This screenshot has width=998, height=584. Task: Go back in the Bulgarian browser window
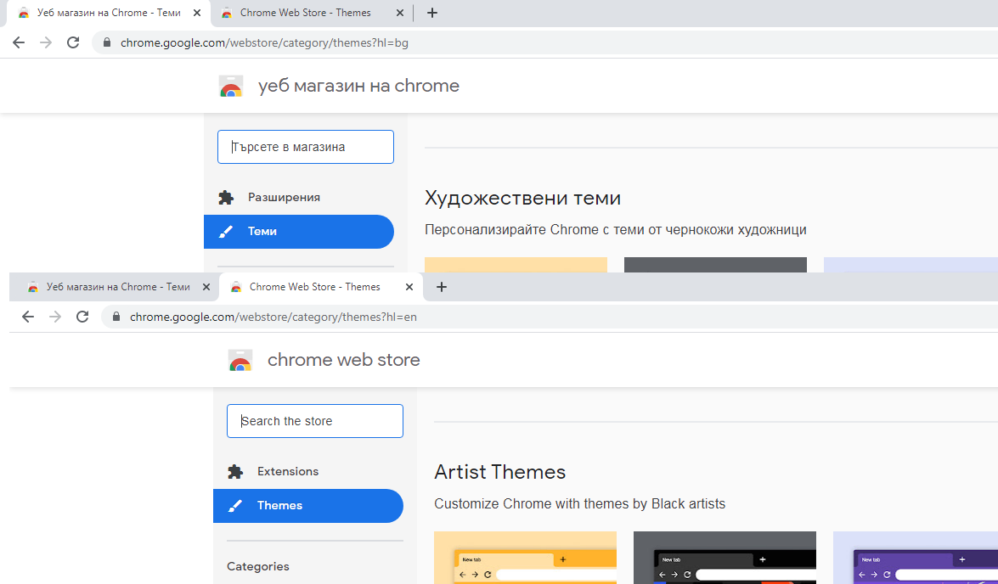[x=19, y=42]
